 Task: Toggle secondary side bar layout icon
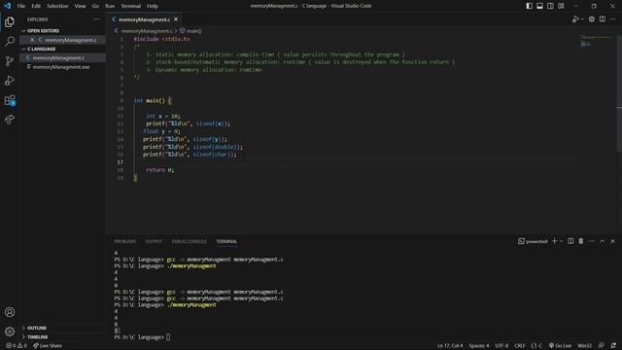551,6
